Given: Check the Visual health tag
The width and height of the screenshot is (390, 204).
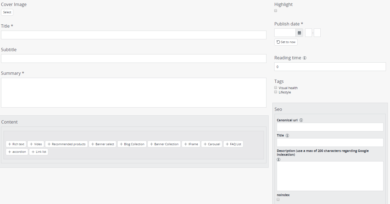Looking at the screenshot, I should click(x=276, y=88).
